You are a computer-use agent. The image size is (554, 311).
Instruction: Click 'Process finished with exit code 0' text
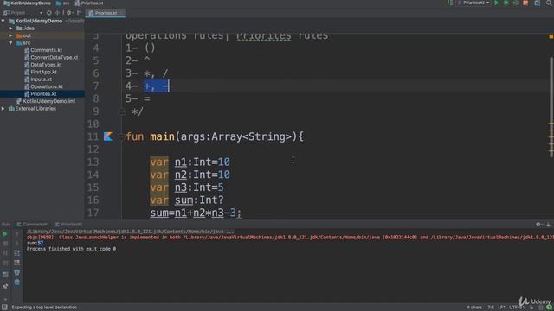tap(71, 249)
